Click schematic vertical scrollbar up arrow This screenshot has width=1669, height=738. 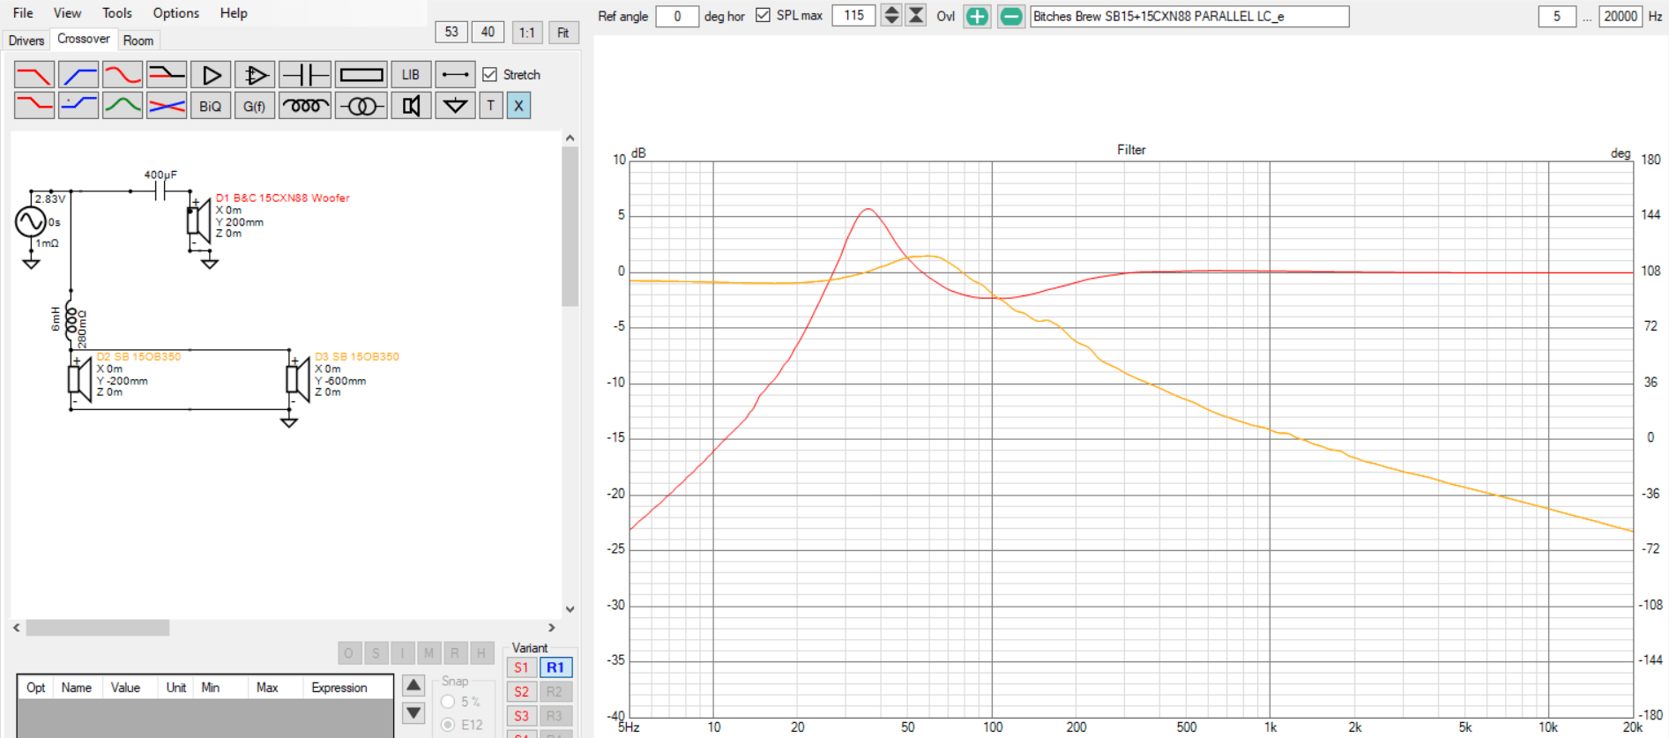(x=570, y=138)
